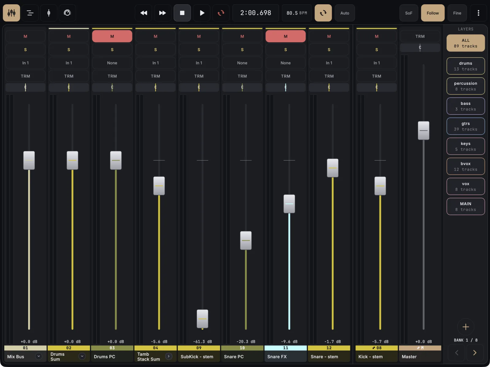
Task: Click the rewind button
Action: click(x=144, y=13)
